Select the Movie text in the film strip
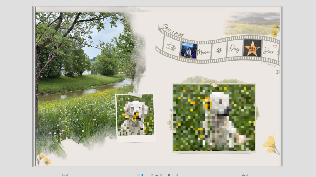The height and width of the screenshot is (177, 316). 204,52
